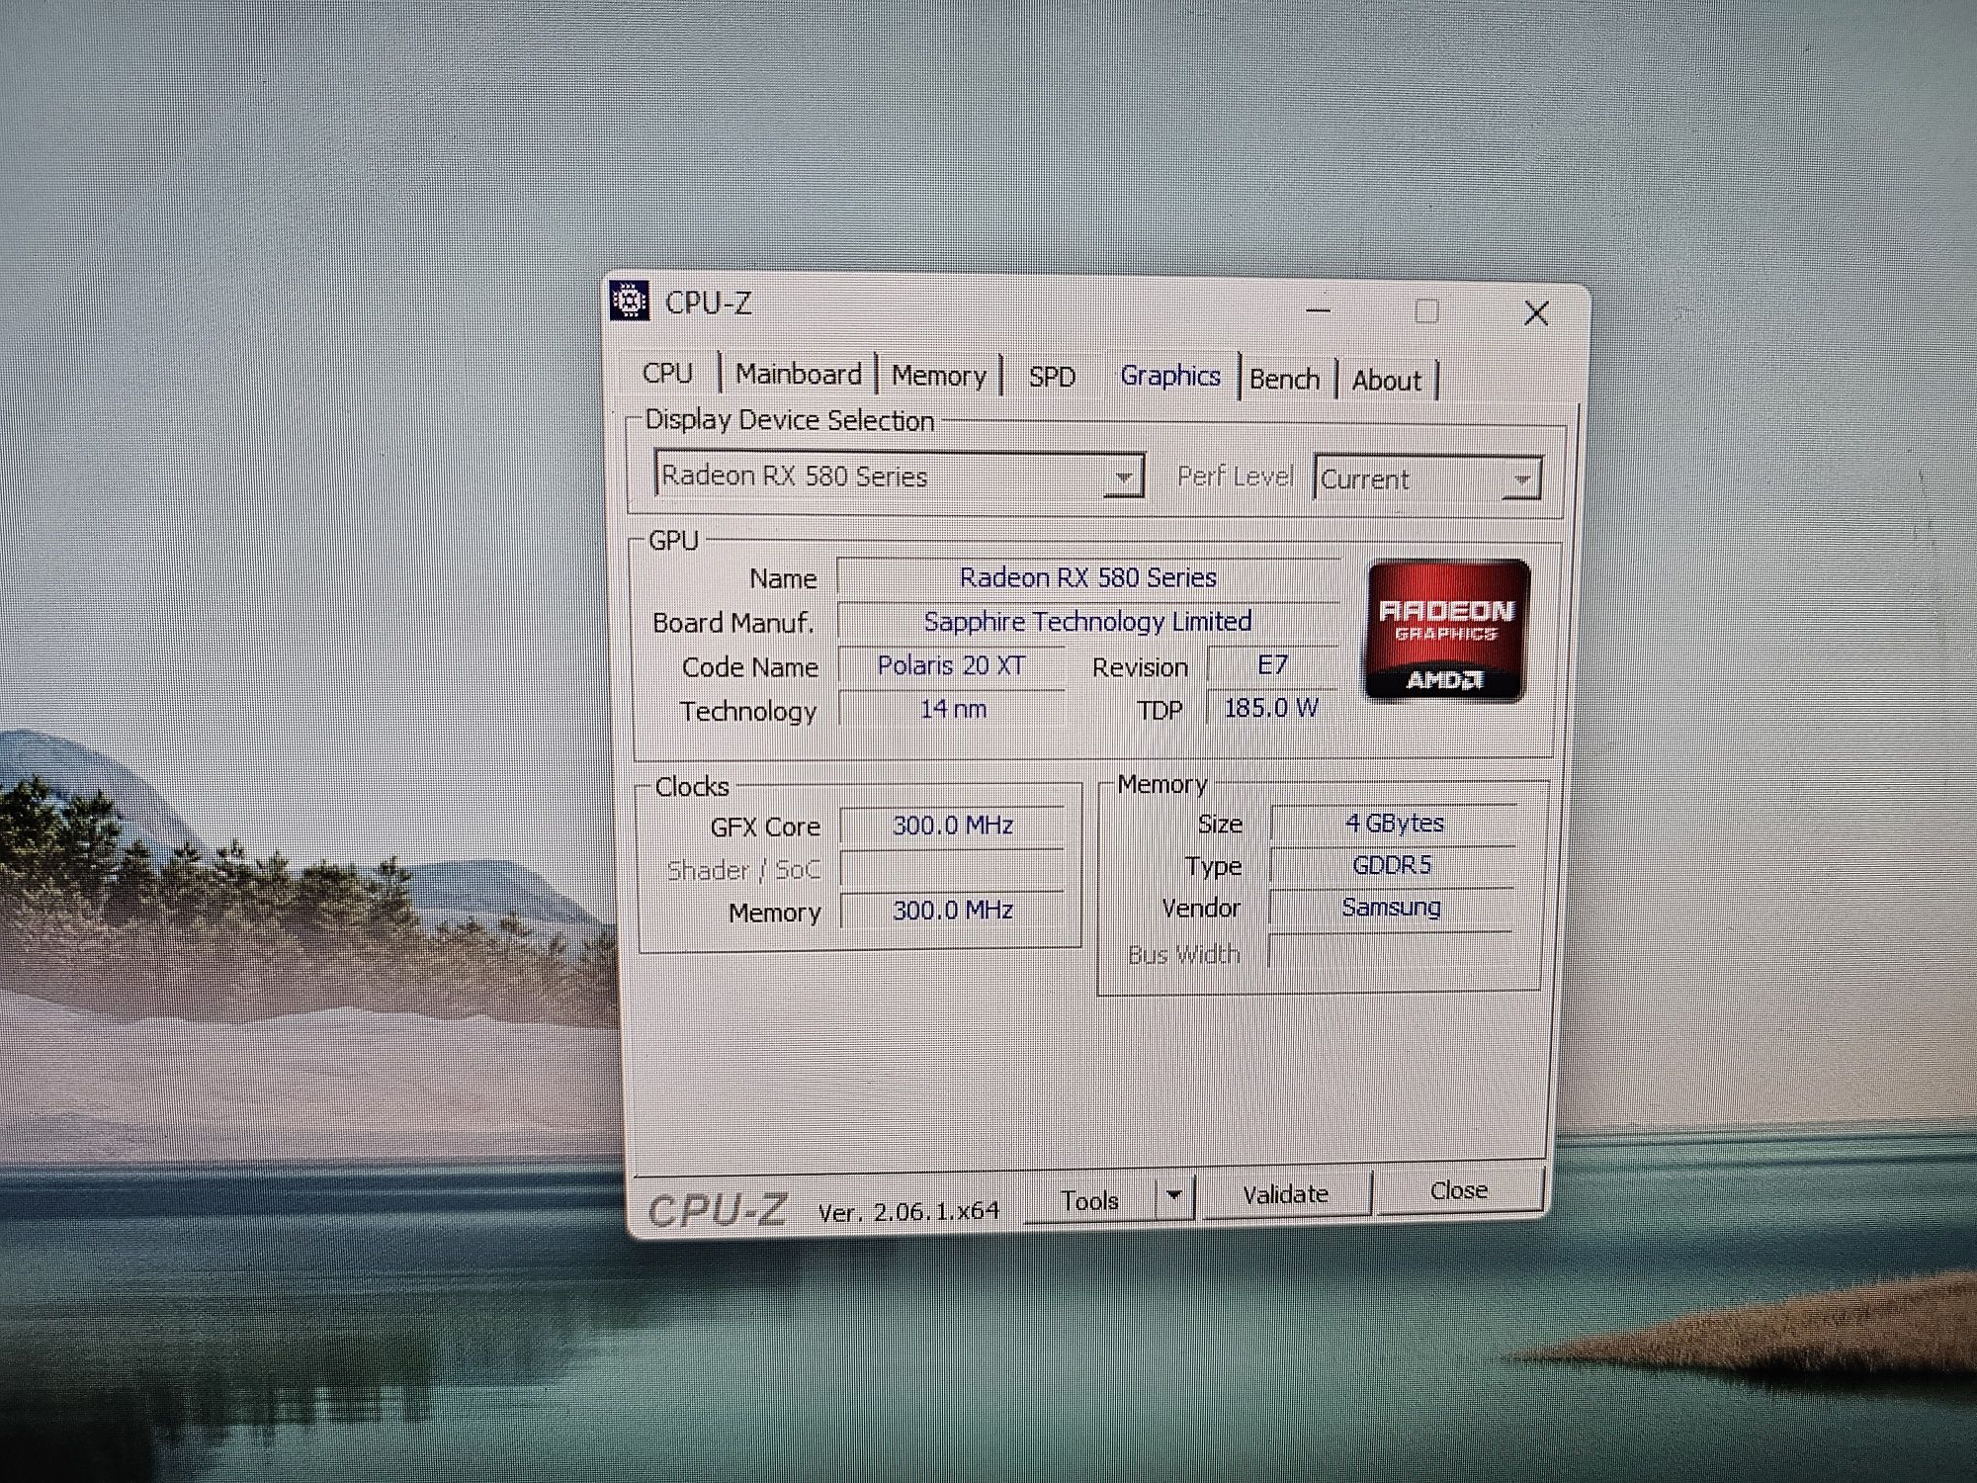
Task: Click the Revision value E7
Action: [1272, 665]
